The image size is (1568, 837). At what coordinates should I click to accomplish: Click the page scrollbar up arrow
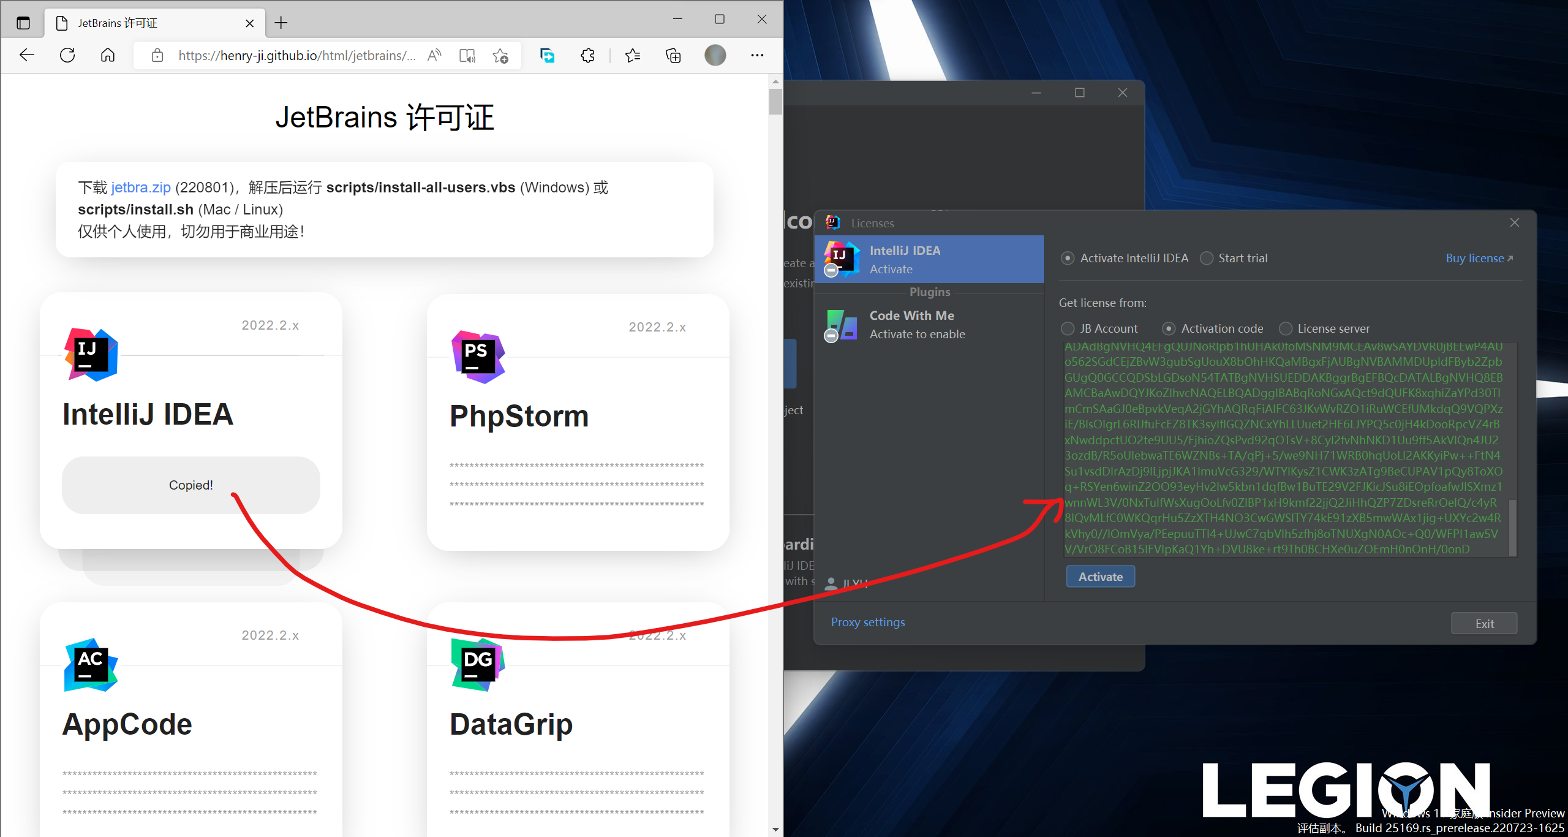775,81
